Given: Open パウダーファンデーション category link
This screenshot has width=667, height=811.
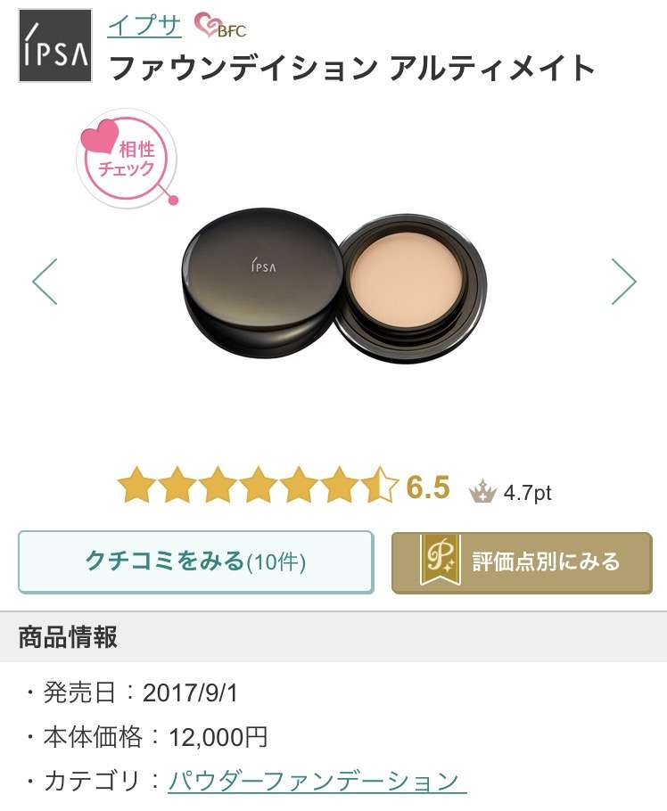Looking at the screenshot, I should click(x=317, y=781).
